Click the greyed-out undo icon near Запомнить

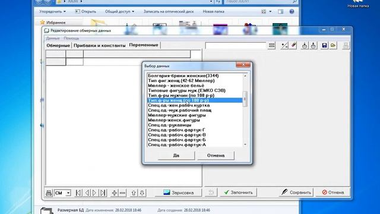pyautogui.click(x=211, y=193)
